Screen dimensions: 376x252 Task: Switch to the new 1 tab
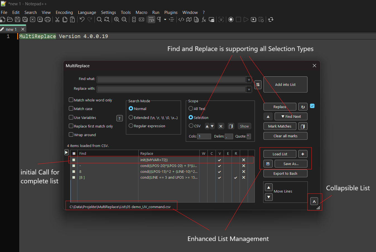(11, 29)
